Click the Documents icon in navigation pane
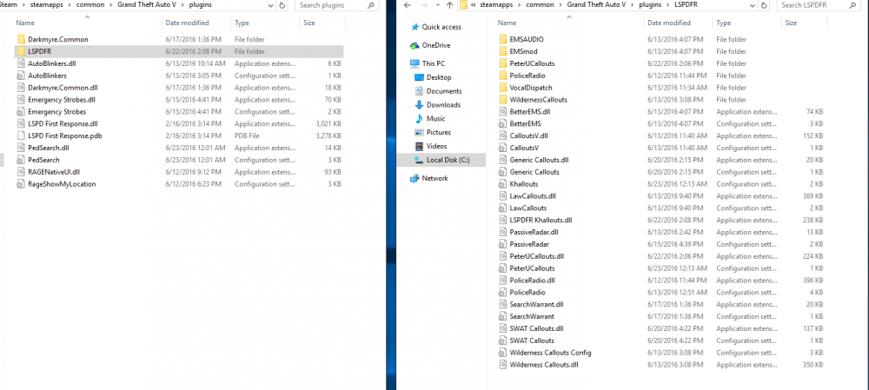Viewport: 869px width, 390px height. click(420, 91)
